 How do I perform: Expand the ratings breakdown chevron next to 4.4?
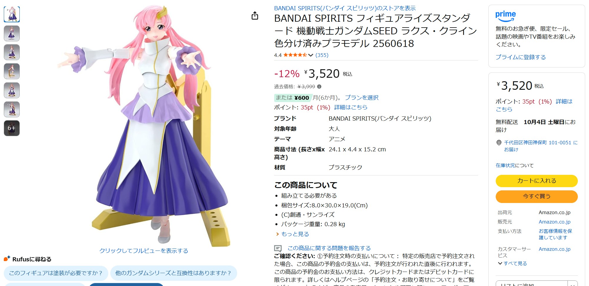click(311, 55)
